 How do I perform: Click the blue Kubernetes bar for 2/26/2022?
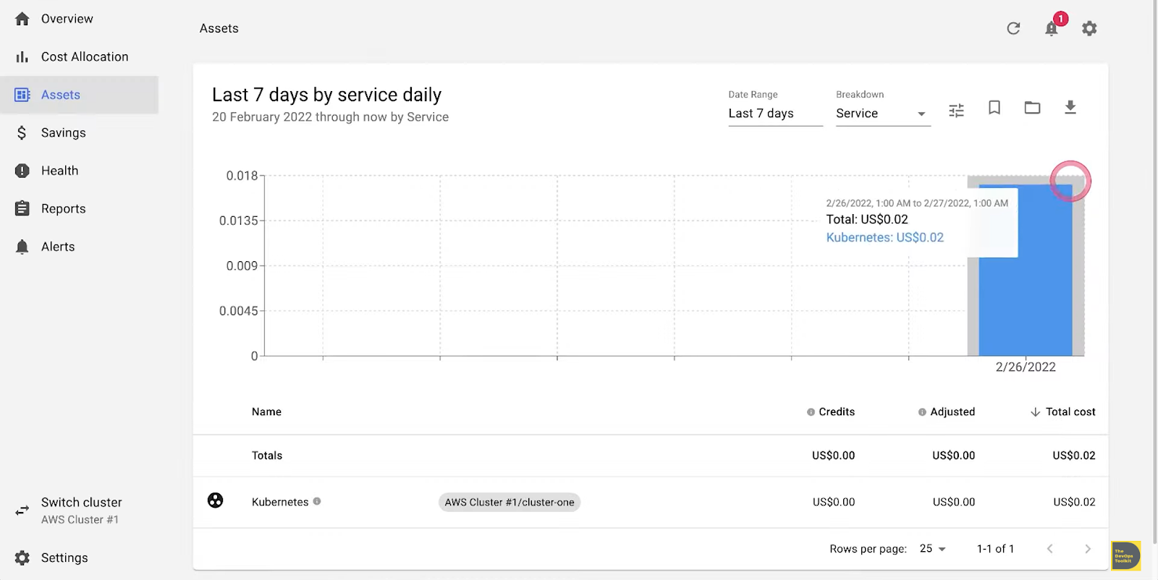(1025, 304)
